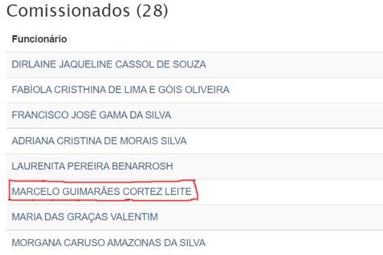
Task: Open FABÍOLA CRISTHINA DE LIMA E GÓIS OLIVEIRA
Action: coord(121,90)
